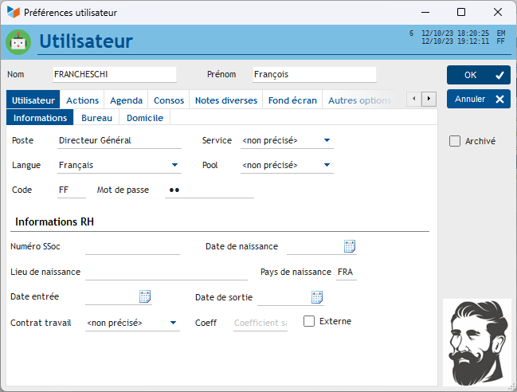This screenshot has width=517, height=392.
Task: Switch to the Agenda tab
Action: [126, 100]
